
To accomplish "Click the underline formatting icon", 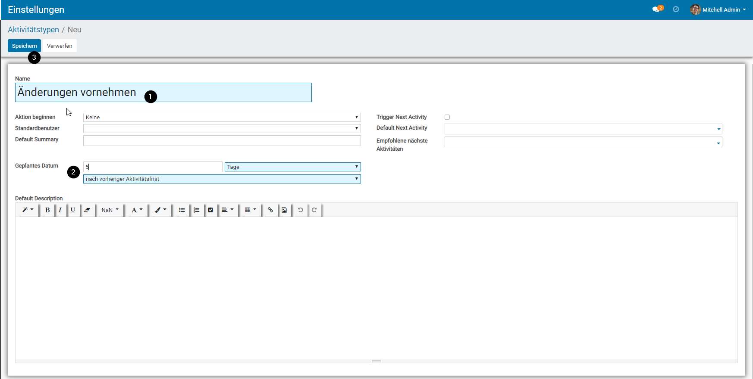I will 73,210.
